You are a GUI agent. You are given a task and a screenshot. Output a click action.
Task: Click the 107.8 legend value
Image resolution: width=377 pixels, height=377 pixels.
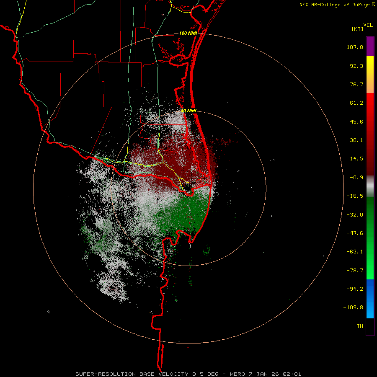355,47
